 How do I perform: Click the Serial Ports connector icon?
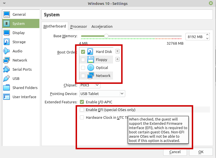7,69
